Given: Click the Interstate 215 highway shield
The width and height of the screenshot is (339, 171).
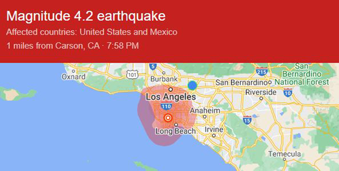Looking at the screenshot, I should [262, 71].
